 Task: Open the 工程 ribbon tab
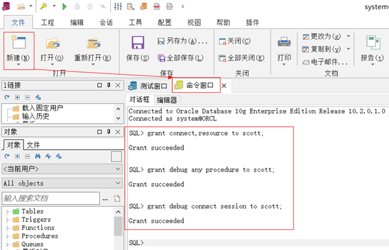click(x=48, y=23)
